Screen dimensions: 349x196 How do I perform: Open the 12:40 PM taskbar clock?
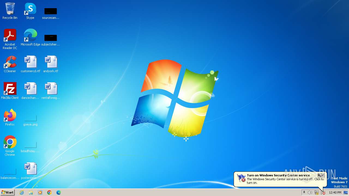coord(335,192)
